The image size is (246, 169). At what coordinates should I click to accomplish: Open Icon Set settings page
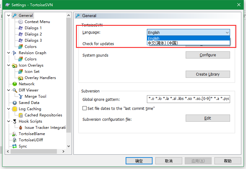[x=32, y=72]
